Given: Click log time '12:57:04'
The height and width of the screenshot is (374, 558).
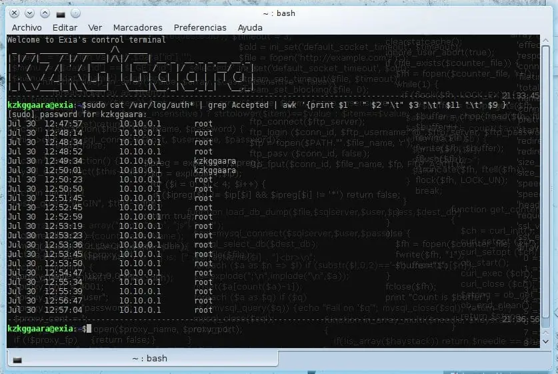Looking at the screenshot, I should [63, 309].
